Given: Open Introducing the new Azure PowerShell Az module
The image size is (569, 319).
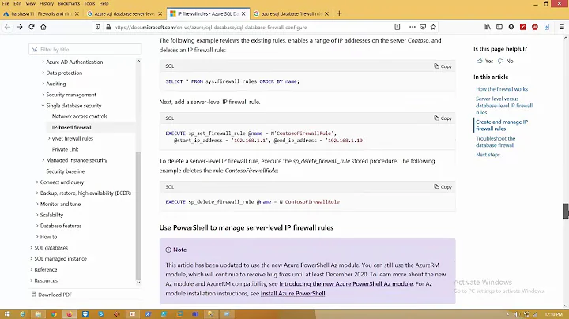Looking at the screenshot, I should point(346,283).
